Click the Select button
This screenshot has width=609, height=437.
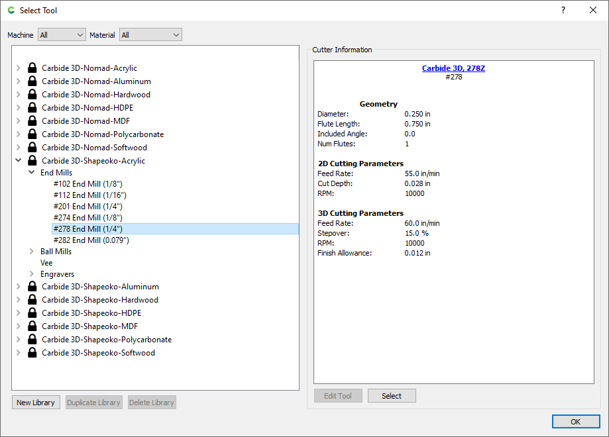tap(392, 396)
